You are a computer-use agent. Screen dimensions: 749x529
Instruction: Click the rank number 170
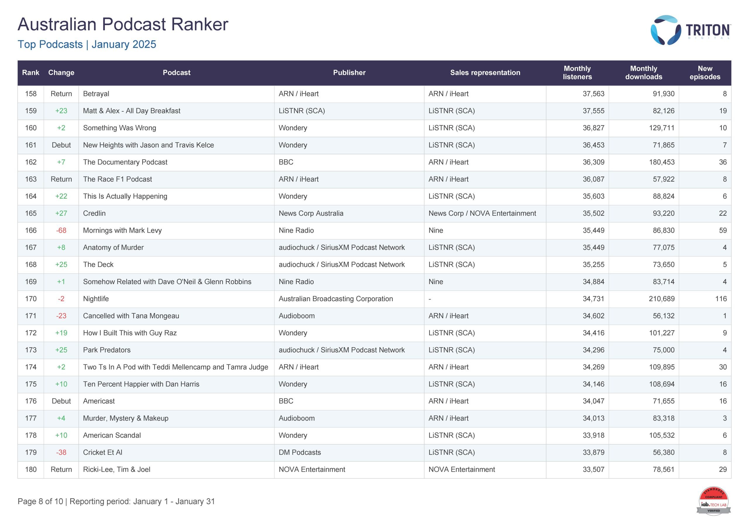(x=31, y=299)
